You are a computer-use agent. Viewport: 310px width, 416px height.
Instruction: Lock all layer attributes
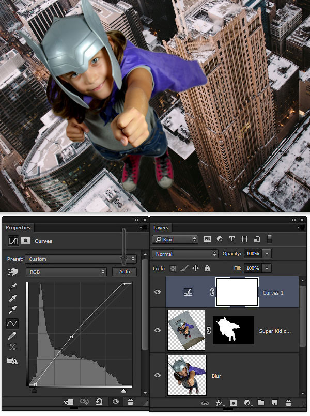207,268
